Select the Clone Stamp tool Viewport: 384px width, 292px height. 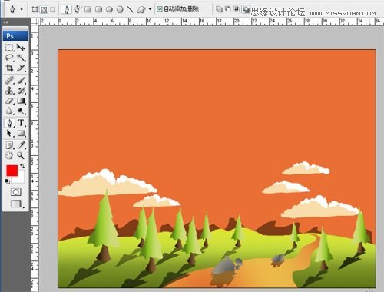coord(9,91)
